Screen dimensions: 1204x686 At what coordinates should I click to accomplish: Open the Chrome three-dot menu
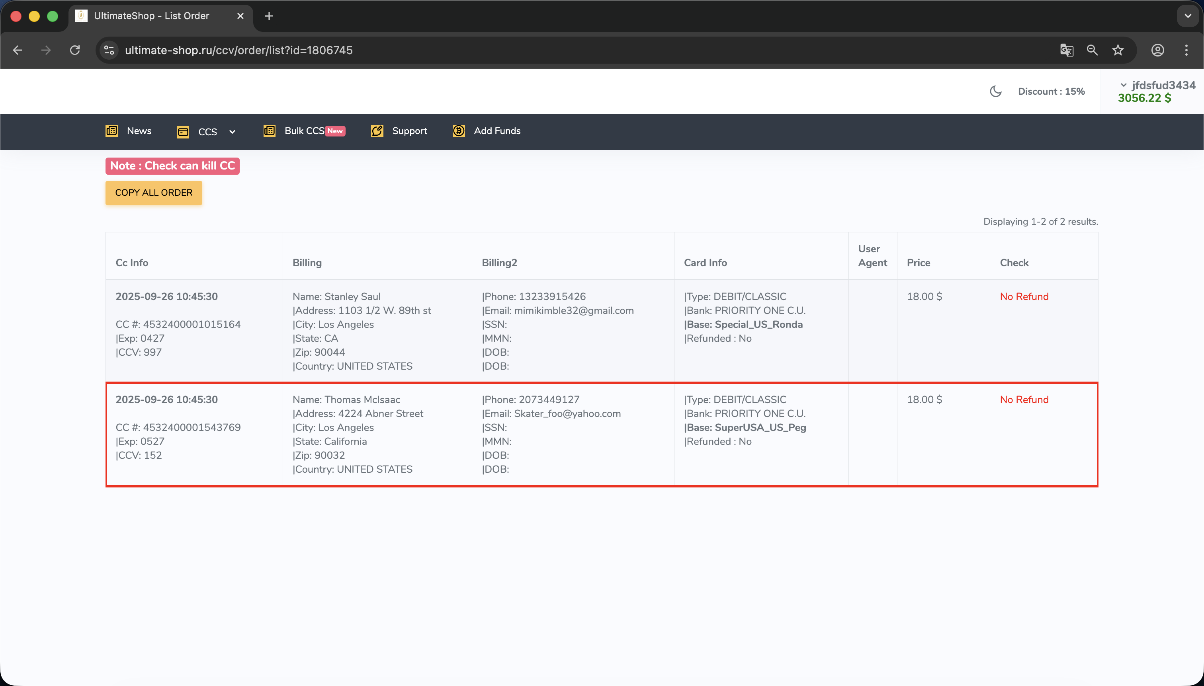tap(1186, 50)
